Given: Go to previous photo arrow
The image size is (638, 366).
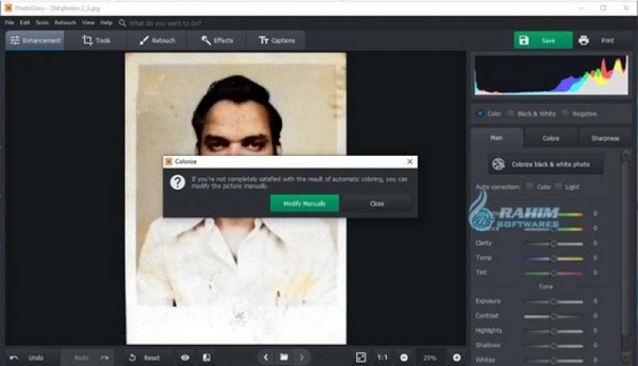Looking at the screenshot, I should (x=266, y=357).
